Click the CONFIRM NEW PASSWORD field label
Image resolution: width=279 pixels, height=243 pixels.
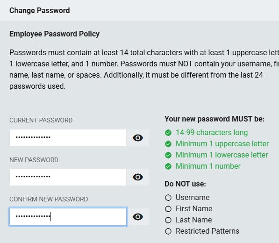click(x=49, y=199)
